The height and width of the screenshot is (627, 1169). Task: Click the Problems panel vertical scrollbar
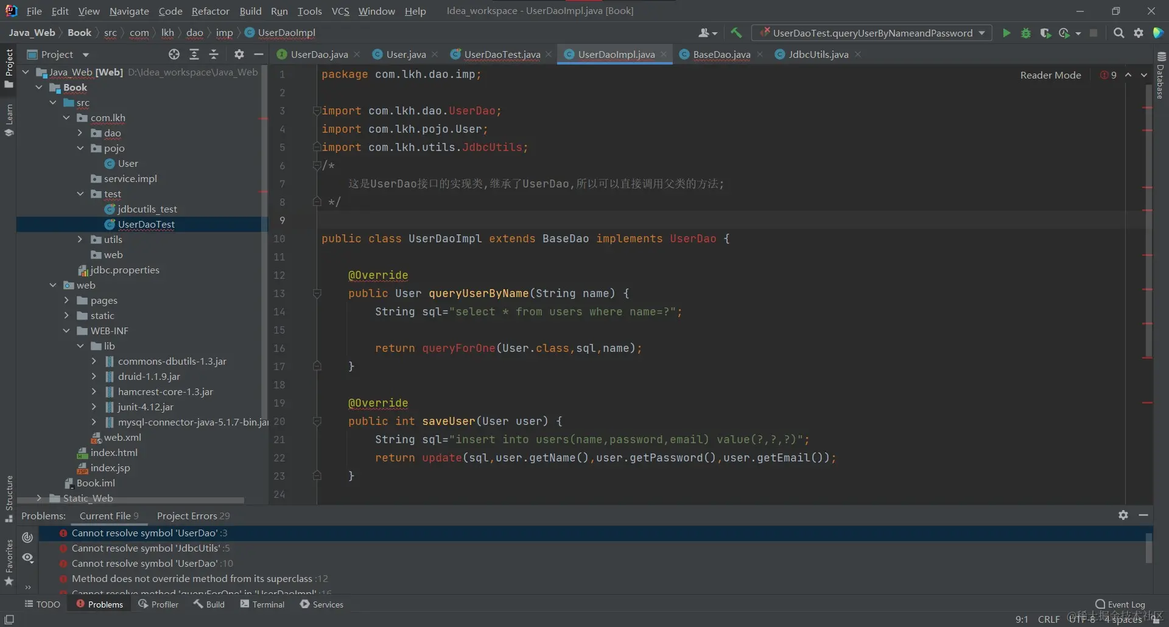tap(1148, 548)
